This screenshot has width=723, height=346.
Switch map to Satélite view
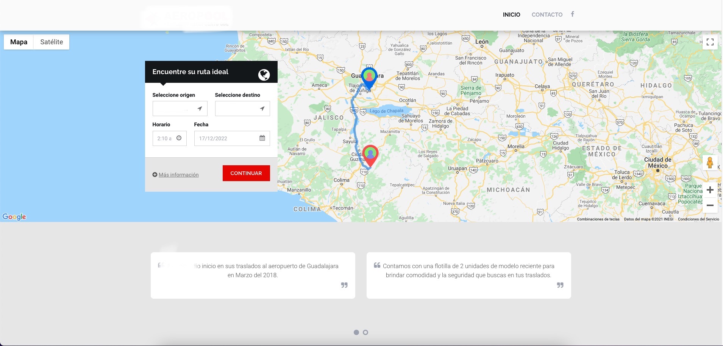(x=52, y=42)
